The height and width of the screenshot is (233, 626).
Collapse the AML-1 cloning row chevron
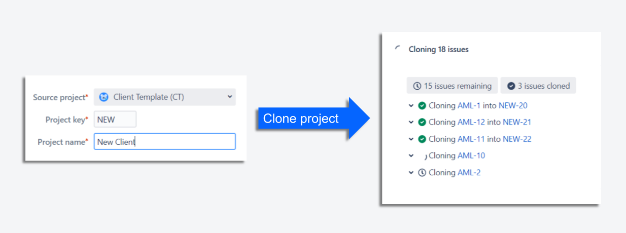411,106
